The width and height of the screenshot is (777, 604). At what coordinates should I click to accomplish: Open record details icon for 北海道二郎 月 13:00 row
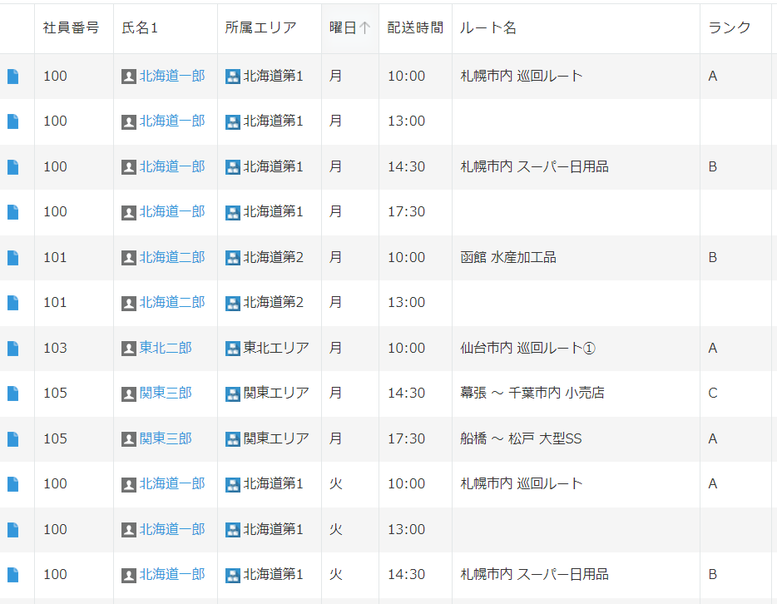coord(12,303)
